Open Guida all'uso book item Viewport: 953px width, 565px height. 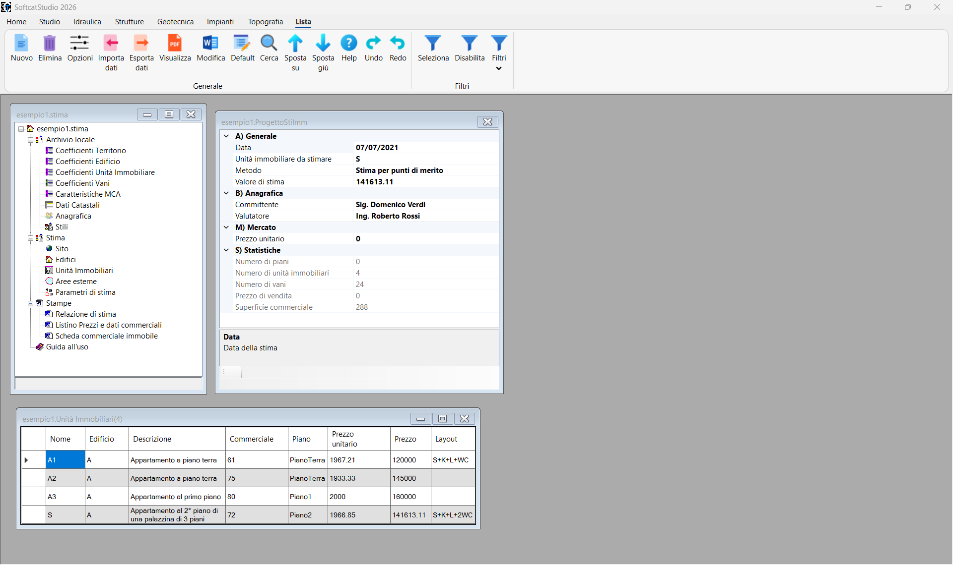click(x=67, y=347)
